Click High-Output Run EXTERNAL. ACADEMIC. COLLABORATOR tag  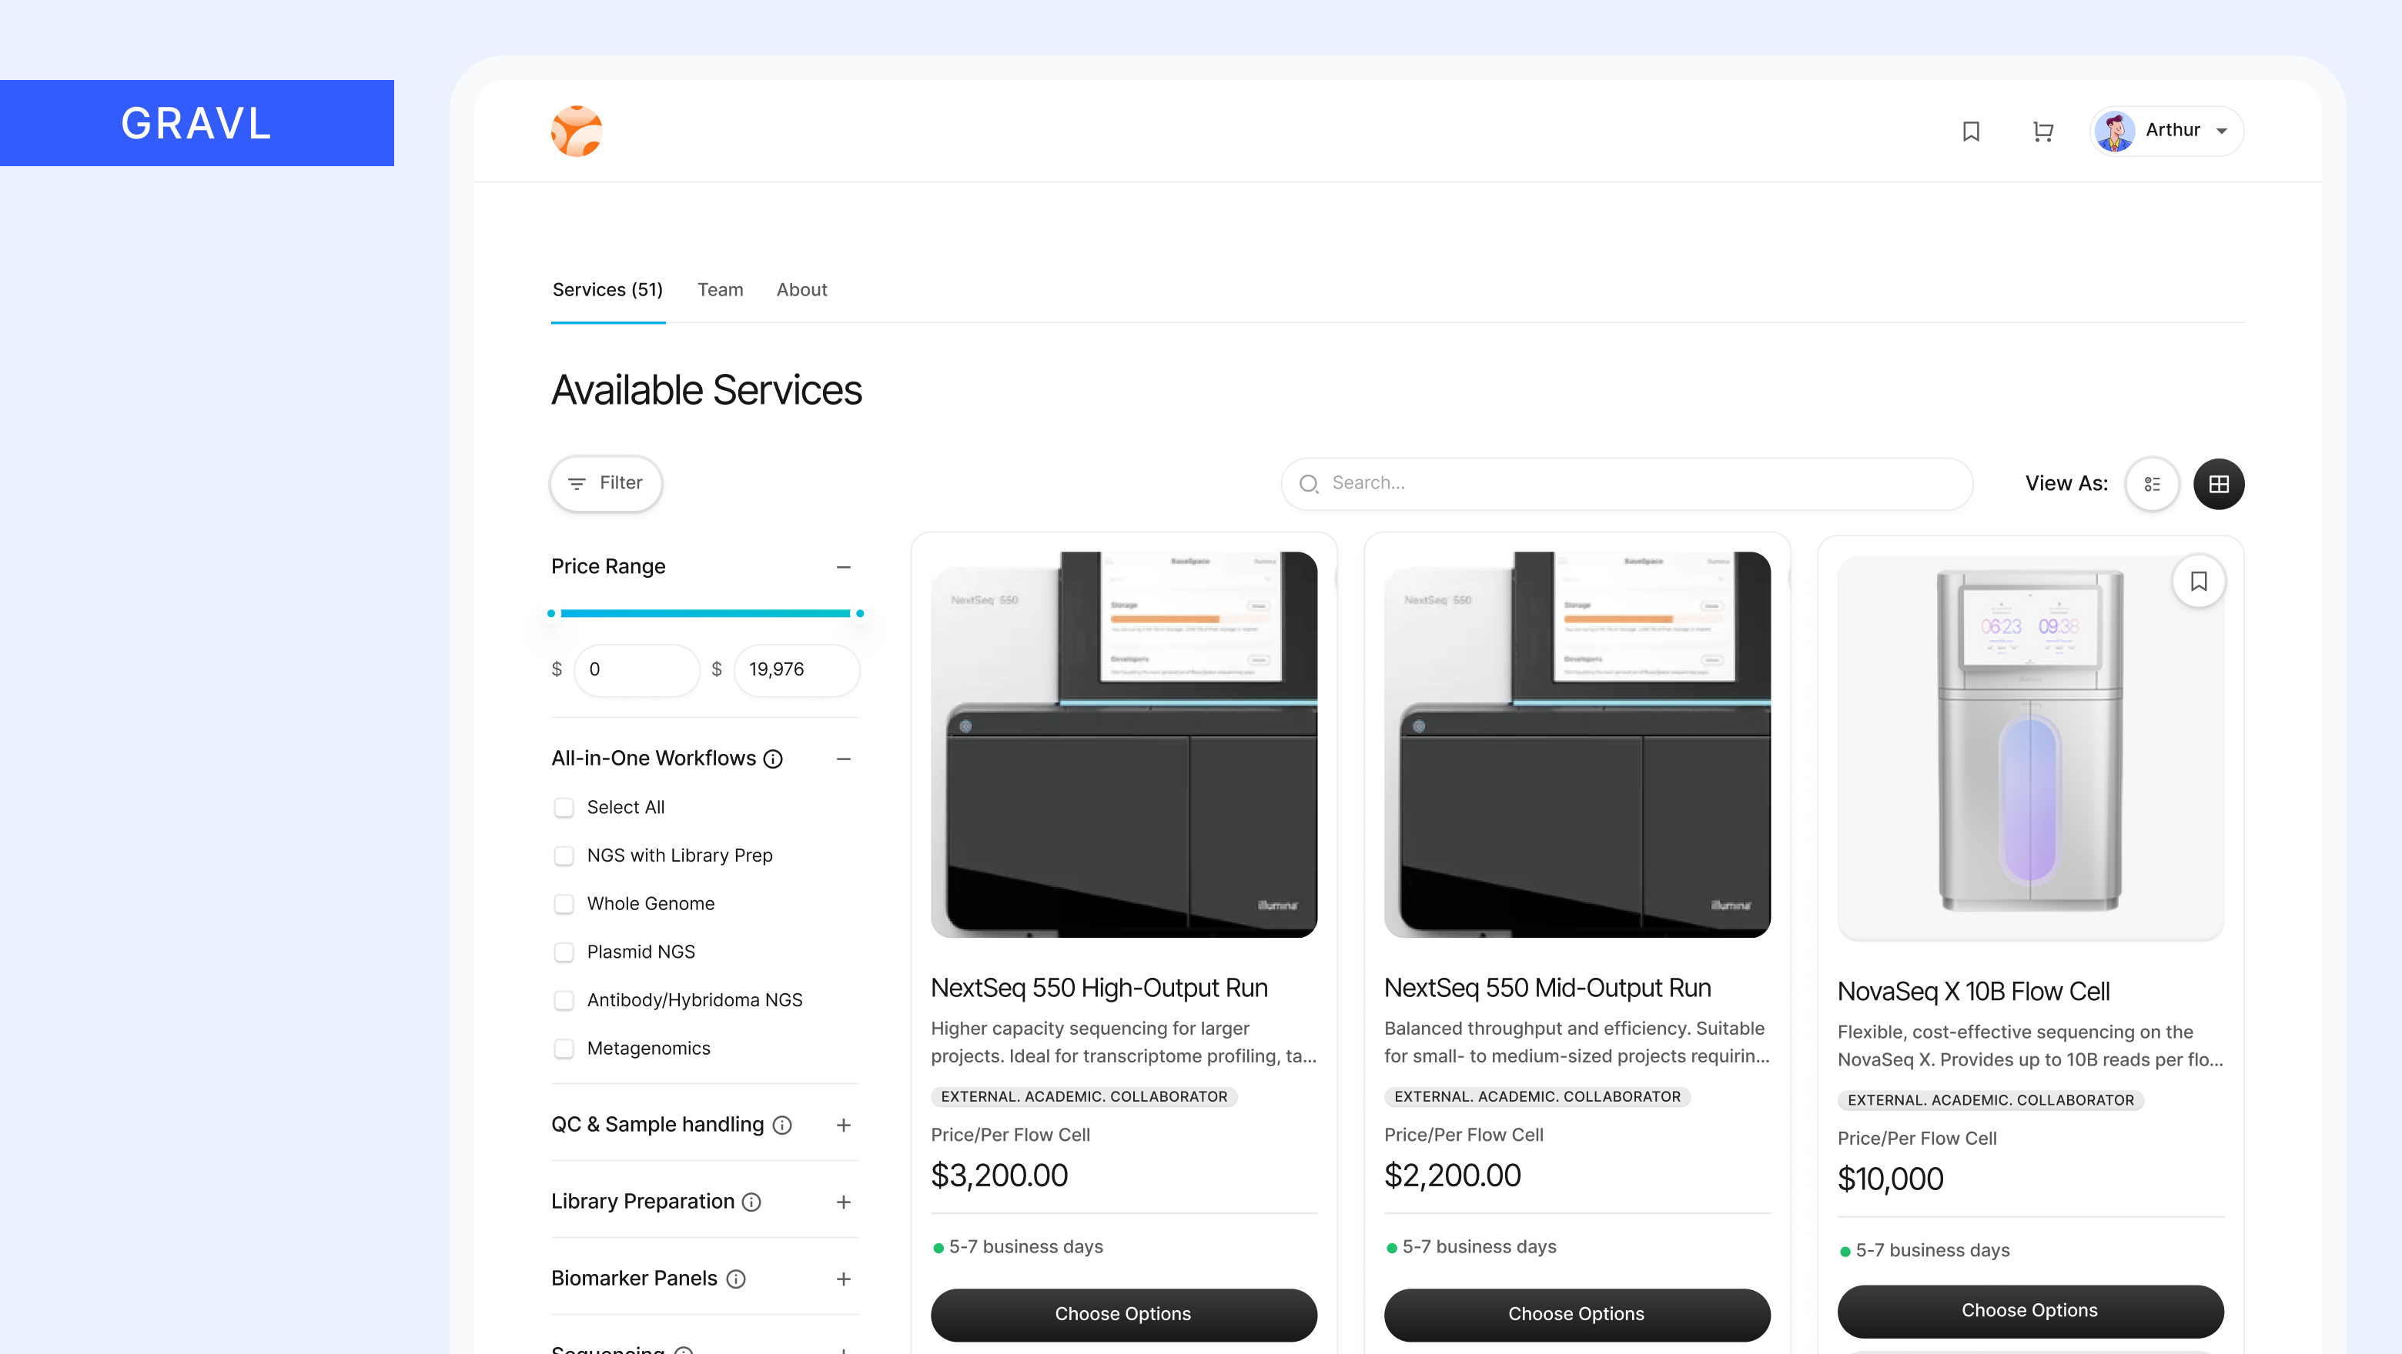tap(1083, 1097)
